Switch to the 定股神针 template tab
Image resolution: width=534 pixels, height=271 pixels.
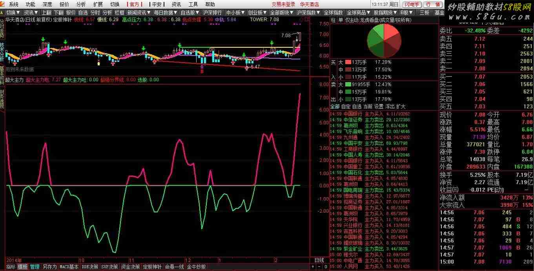152,267
